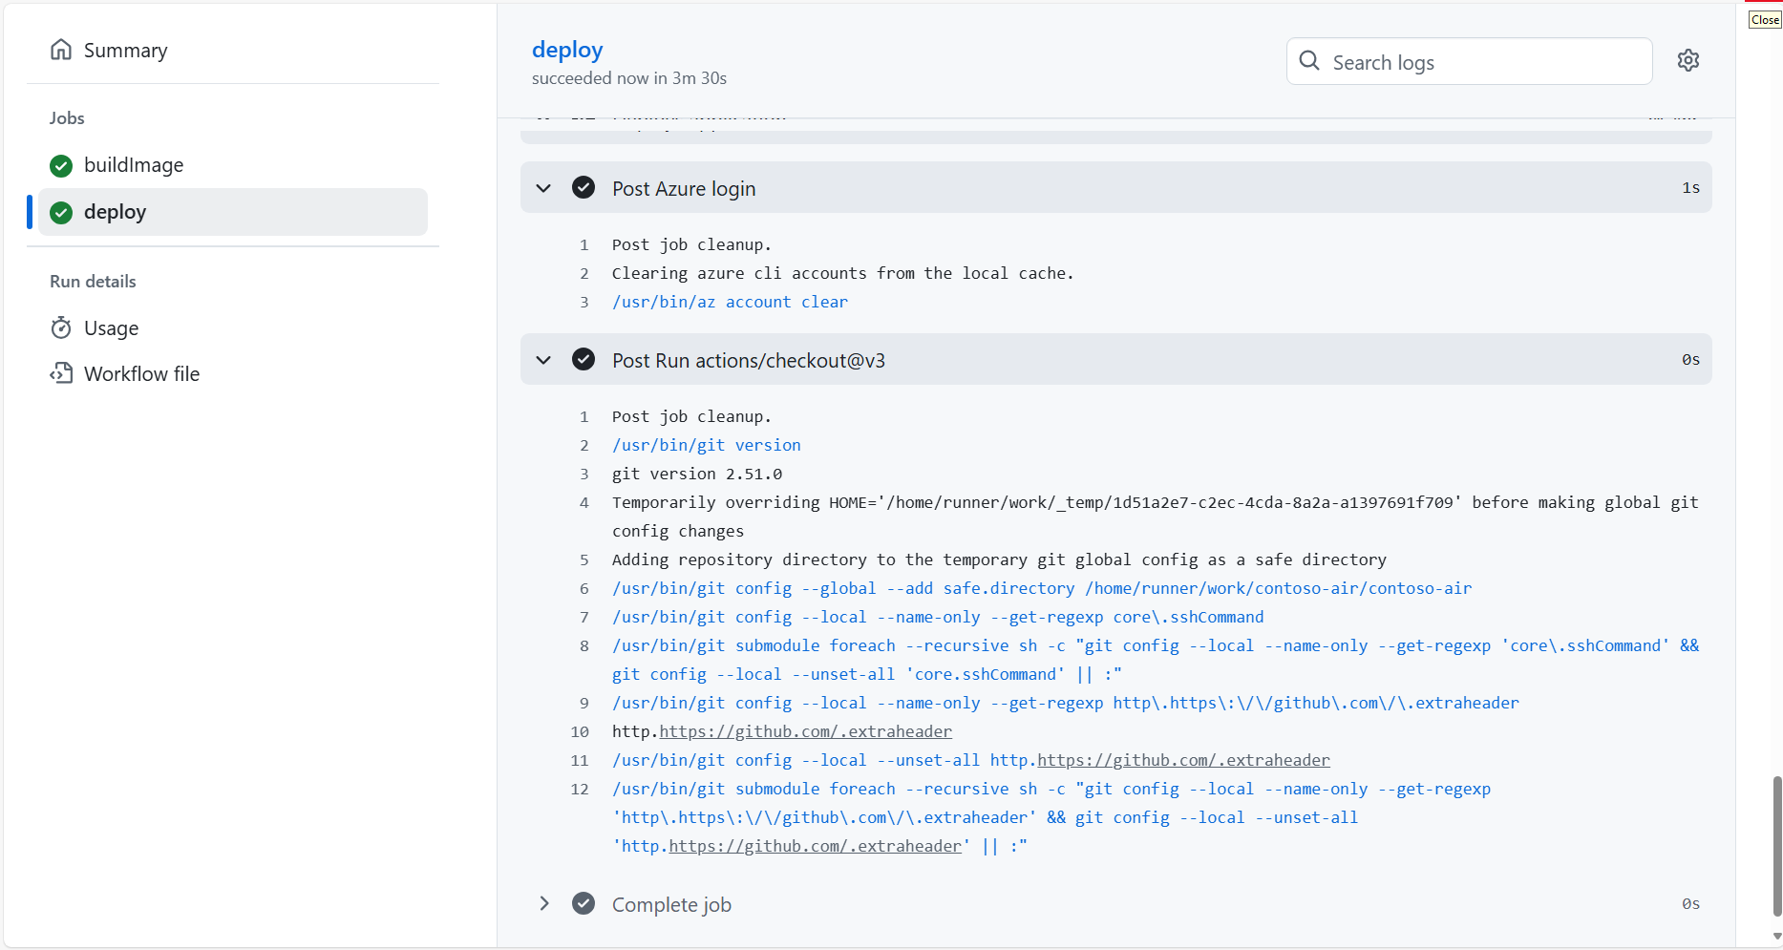Click the green check icon beside buildImage
Viewport: 1783px width, 950px height.
[60, 165]
